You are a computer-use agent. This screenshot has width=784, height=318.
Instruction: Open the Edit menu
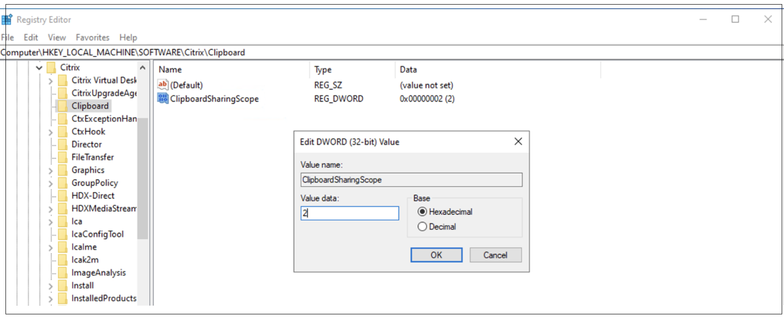31,38
